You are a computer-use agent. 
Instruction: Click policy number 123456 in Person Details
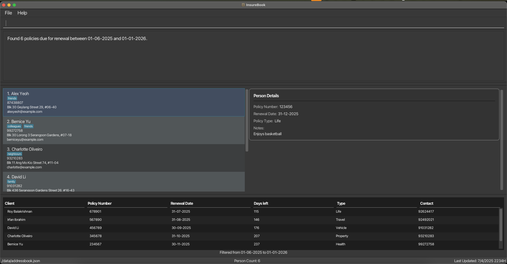pos(286,107)
